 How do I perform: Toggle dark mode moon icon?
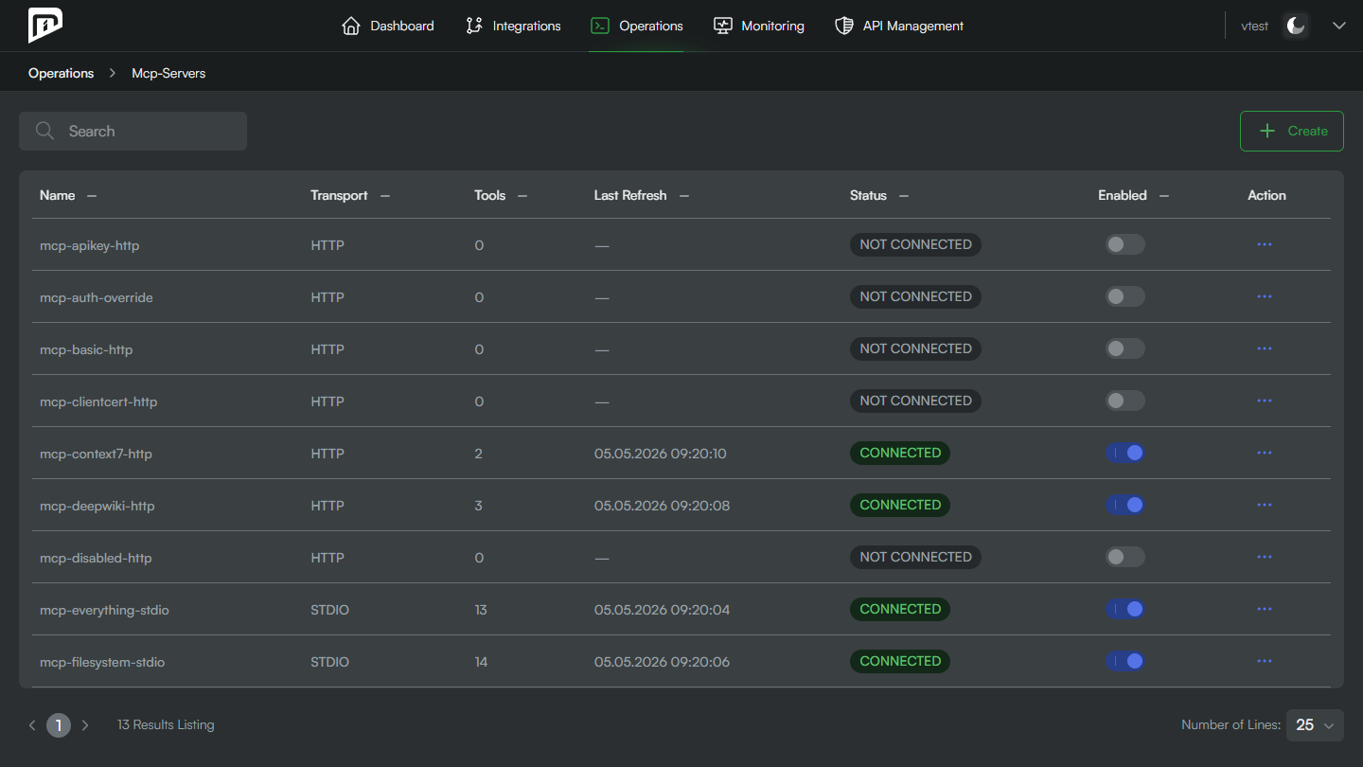point(1296,26)
